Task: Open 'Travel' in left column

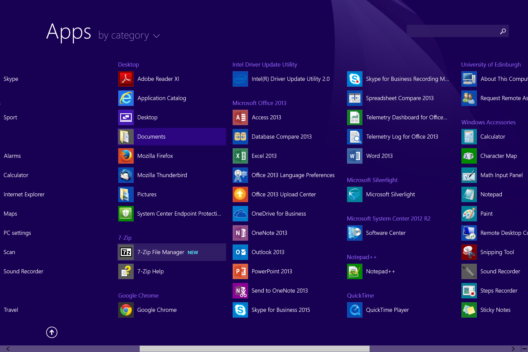Action: click(11, 310)
